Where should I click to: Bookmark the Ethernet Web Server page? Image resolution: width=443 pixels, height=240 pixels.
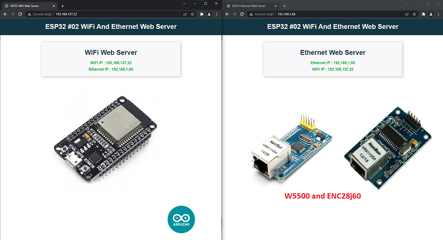pyautogui.click(x=414, y=14)
